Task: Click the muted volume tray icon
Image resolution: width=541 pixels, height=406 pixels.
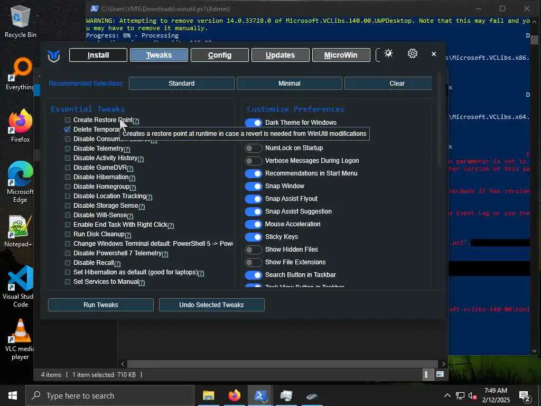Action: coord(472,395)
